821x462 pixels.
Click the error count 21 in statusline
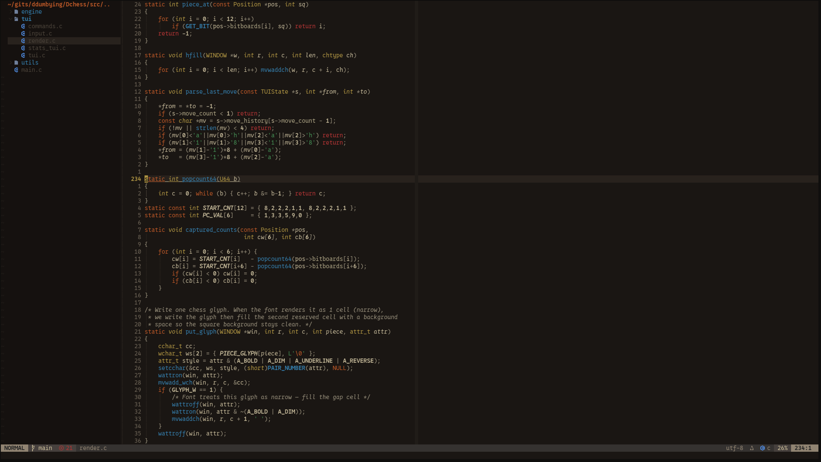(69, 448)
